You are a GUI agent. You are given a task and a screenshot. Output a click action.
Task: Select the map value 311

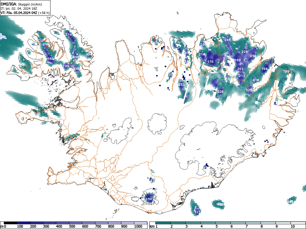(226, 59)
